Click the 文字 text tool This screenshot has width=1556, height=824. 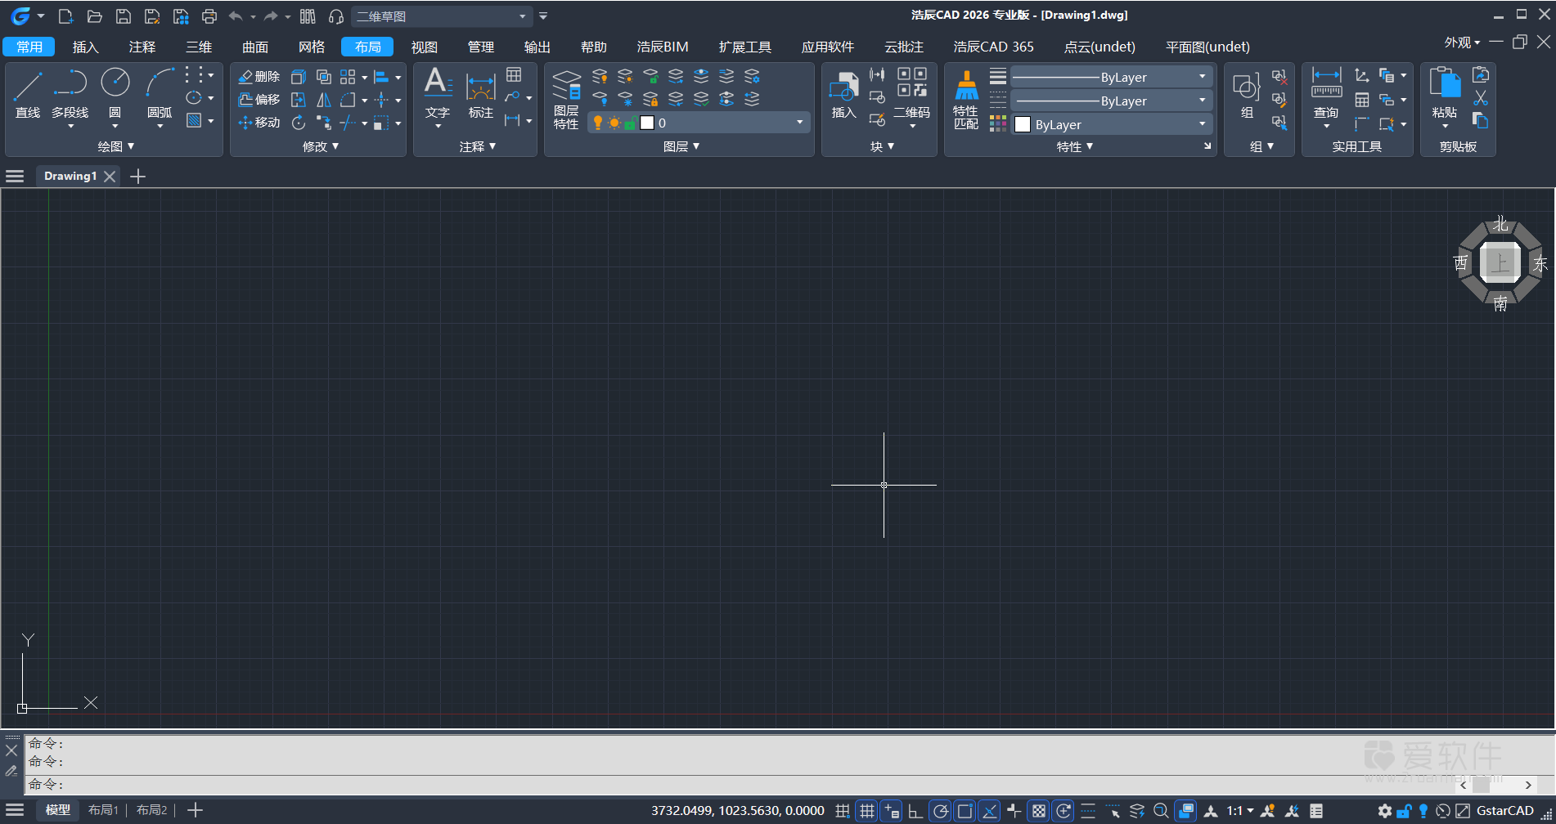[438, 94]
